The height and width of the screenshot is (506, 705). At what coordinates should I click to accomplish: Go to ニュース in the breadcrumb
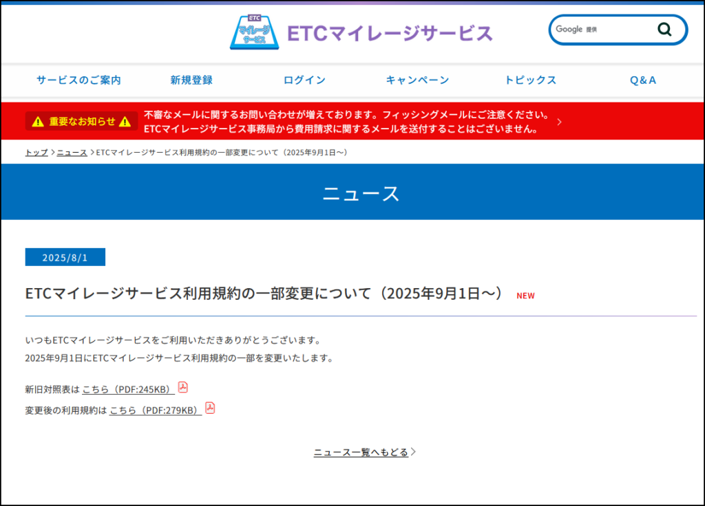coord(72,153)
